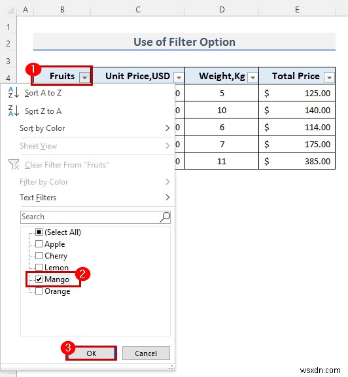
Task: Select column D header
Action: click(x=222, y=10)
